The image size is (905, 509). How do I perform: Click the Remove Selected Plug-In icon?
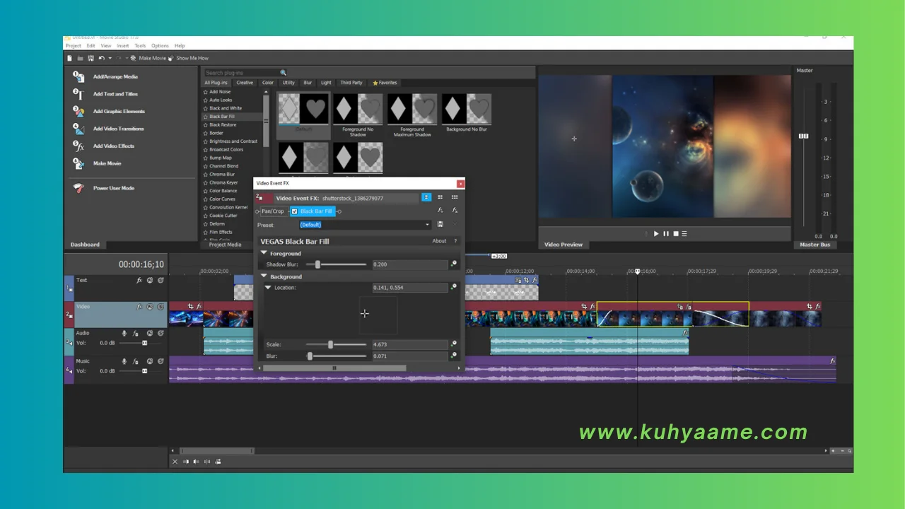(x=455, y=211)
